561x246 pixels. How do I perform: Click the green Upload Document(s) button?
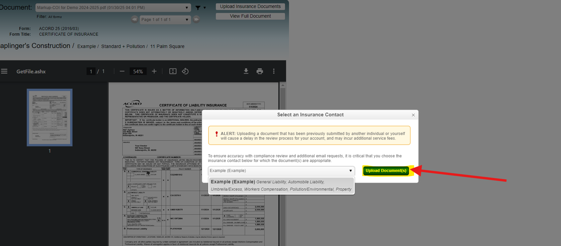pos(386,171)
